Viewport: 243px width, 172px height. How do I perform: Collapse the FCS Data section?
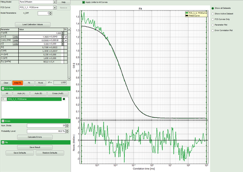pos(3,88)
